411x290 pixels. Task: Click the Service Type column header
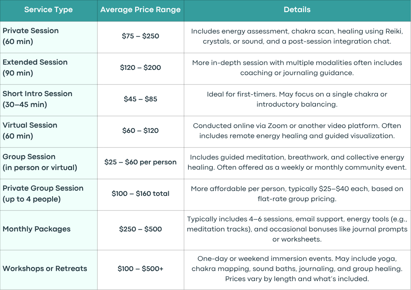click(x=49, y=11)
